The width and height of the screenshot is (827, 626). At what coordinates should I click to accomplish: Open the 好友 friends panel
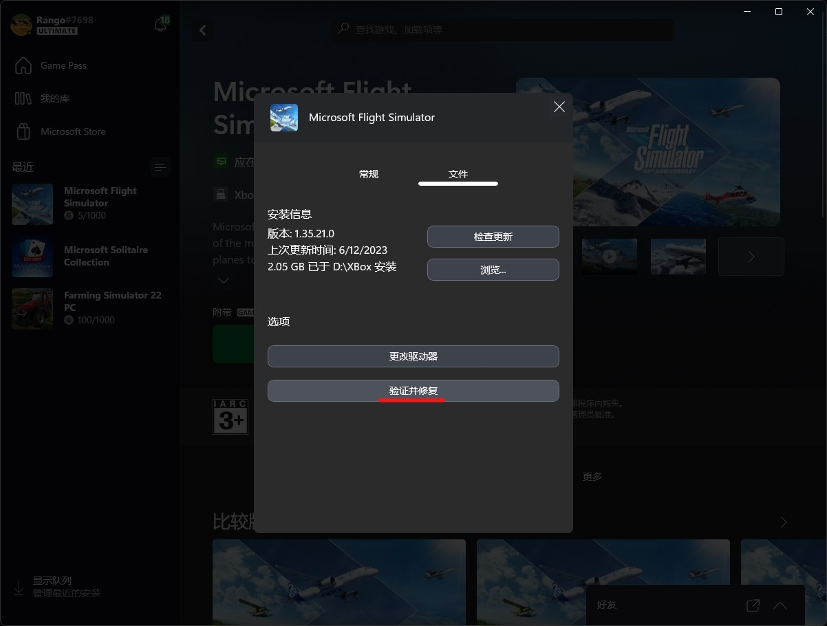[x=607, y=605]
